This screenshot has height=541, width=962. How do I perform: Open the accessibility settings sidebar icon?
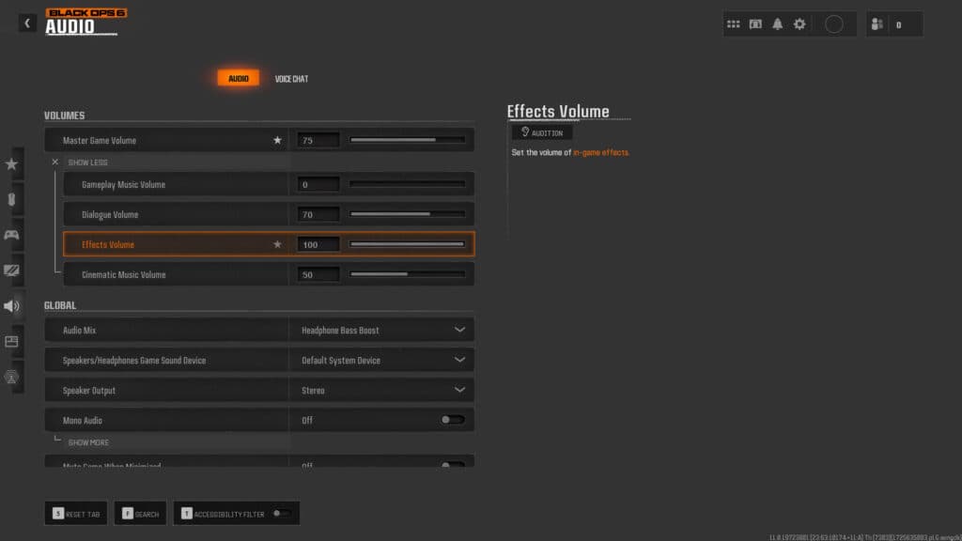[x=13, y=377]
